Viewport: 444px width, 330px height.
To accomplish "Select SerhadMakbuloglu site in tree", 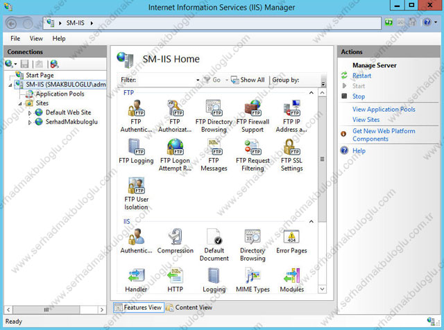I will point(71,122).
